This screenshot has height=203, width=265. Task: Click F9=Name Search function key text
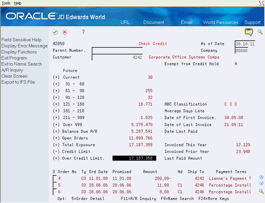pos(177,199)
